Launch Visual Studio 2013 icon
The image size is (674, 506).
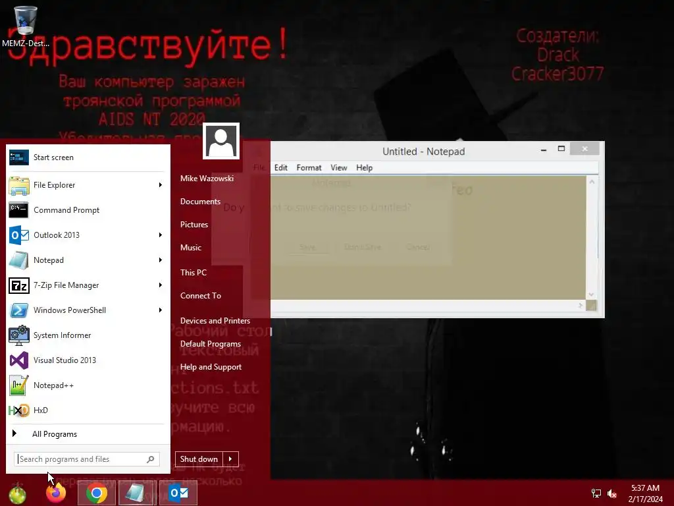coord(19,360)
